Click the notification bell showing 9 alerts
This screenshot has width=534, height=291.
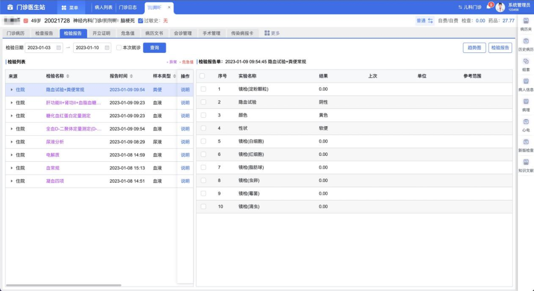[489, 6]
